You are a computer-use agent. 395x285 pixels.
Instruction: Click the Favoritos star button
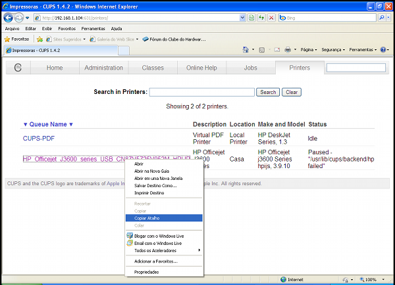point(16,39)
